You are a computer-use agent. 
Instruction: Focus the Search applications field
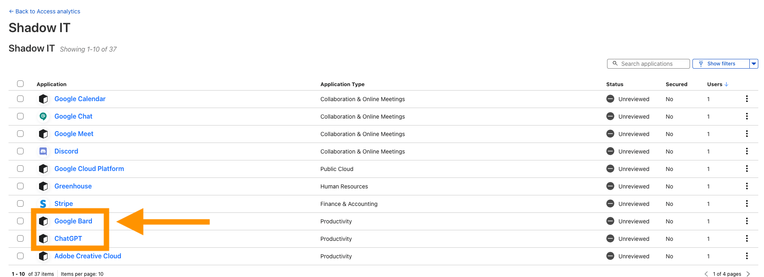coord(649,64)
